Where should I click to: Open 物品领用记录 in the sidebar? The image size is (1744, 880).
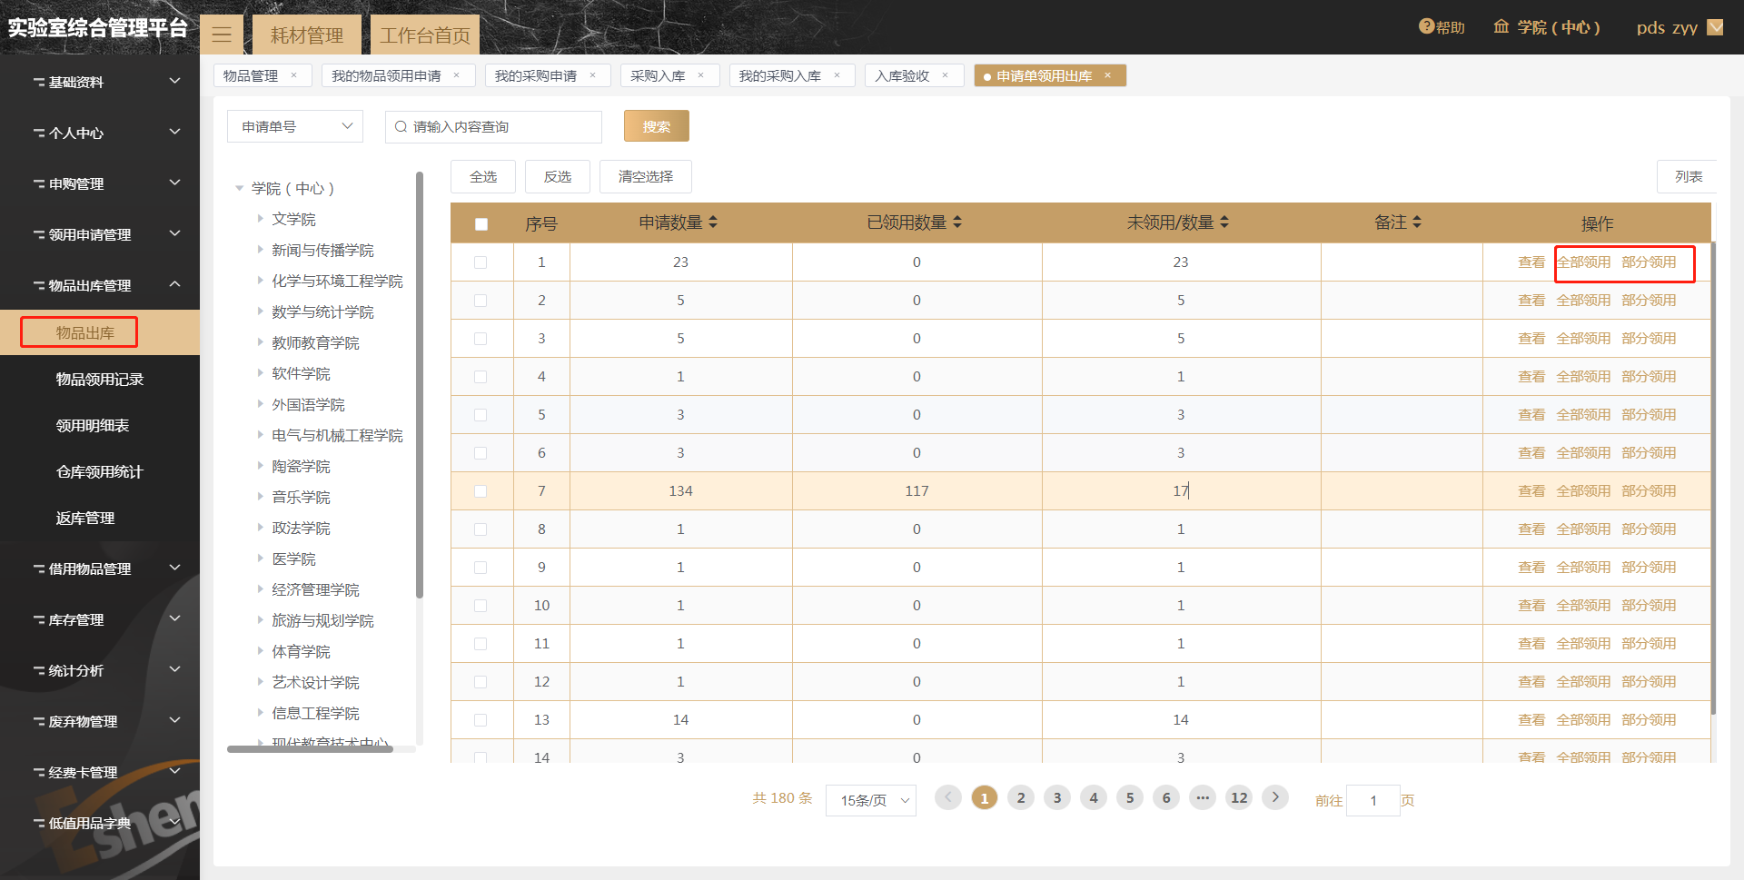(100, 380)
